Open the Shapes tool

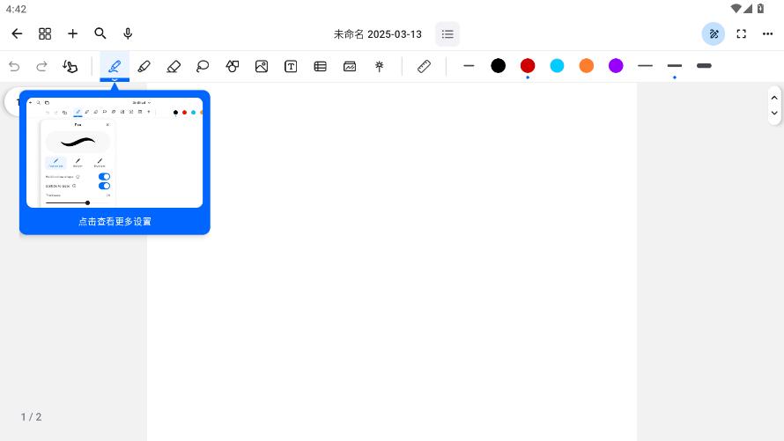pyautogui.click(x=233, y=66)
